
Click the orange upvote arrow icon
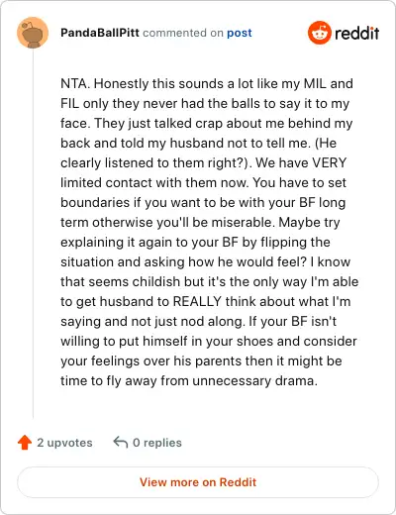click(x=25, y=443)
